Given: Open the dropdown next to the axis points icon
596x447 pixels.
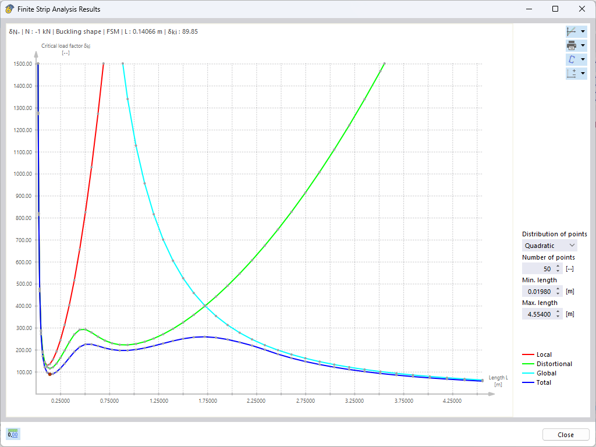Looking at the screenshot, I should 583,73.
